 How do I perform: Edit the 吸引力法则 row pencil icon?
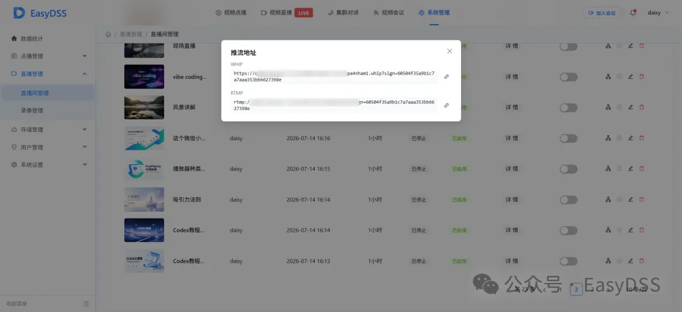(630, 200)
